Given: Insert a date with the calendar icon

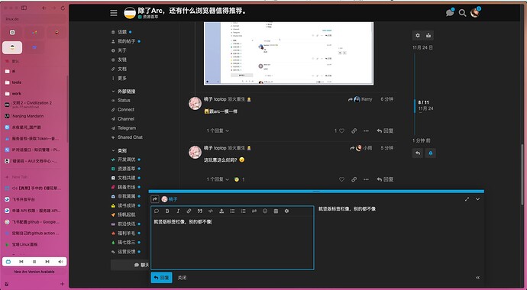Looking at the screenshot, I should pos(276,211).
